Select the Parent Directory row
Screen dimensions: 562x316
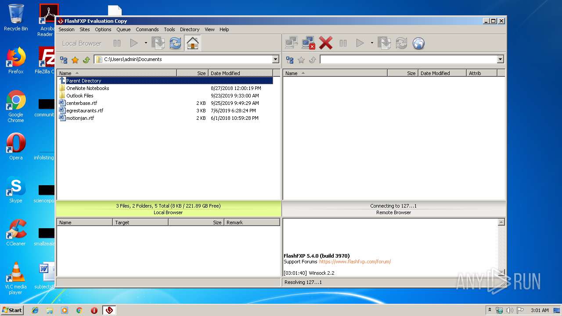click(166, 81)
